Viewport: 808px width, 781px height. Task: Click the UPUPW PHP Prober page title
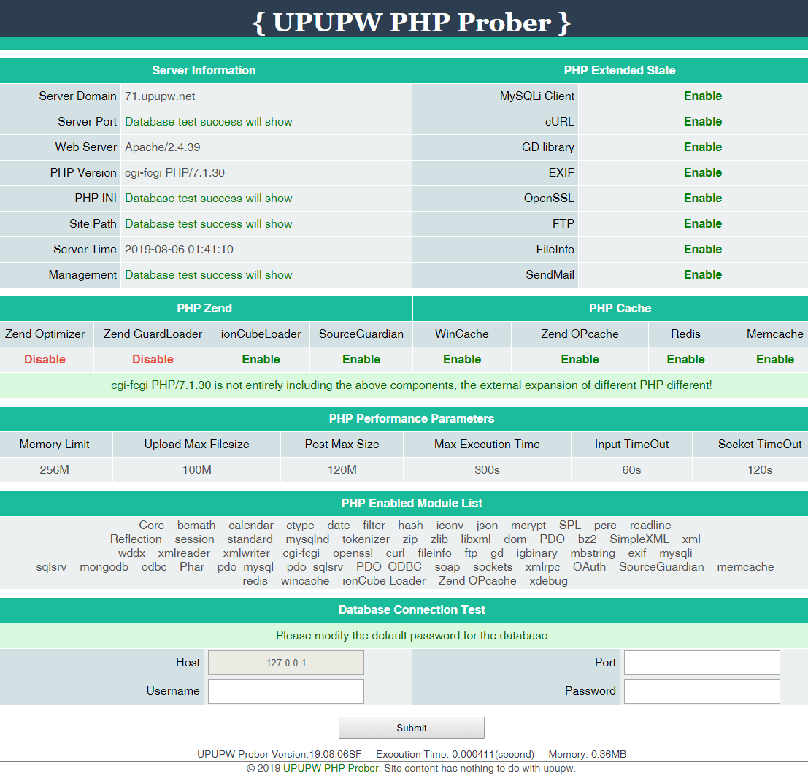tap(412, 22)
